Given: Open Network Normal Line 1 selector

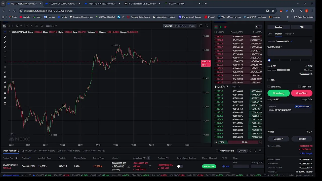Looking at the screenshot, I should pos(14,175).
